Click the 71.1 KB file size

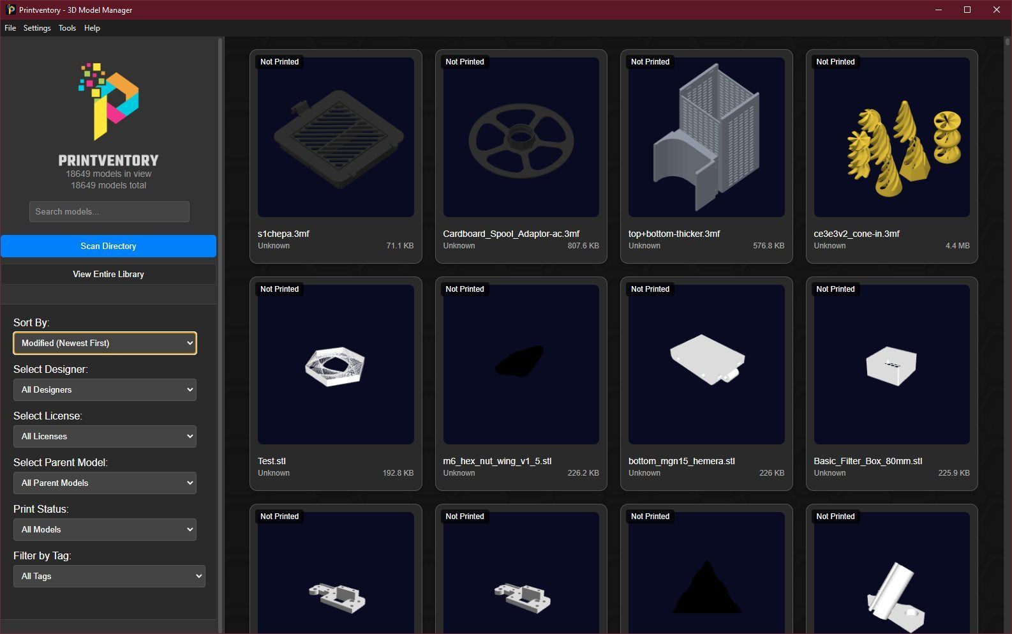tap(400, 246)
